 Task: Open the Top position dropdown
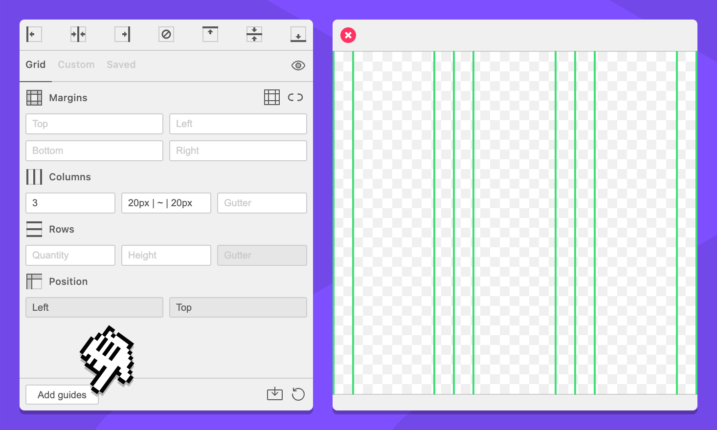(x=238, y=307)
